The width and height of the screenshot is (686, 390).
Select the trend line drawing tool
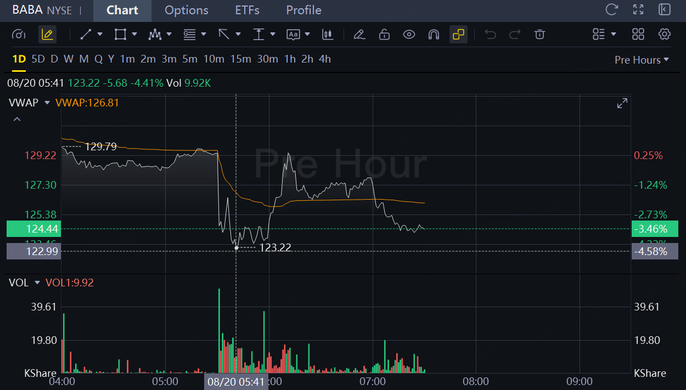[86, 35]
